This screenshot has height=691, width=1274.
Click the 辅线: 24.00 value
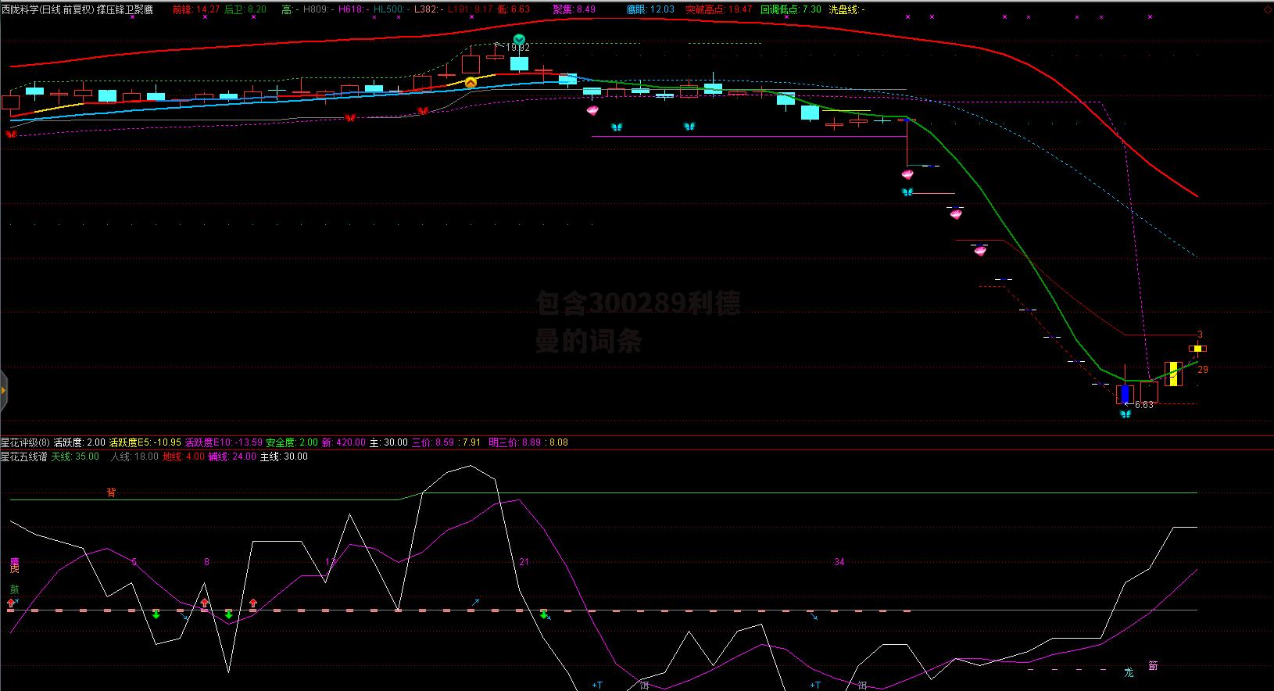(232, 456)
